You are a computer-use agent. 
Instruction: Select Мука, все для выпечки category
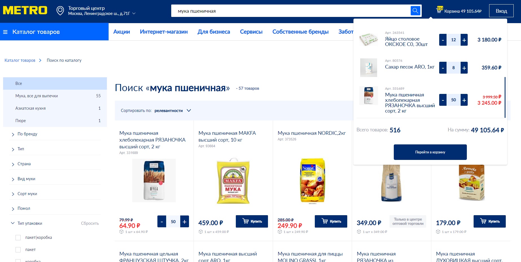click(x=55, y=96)
